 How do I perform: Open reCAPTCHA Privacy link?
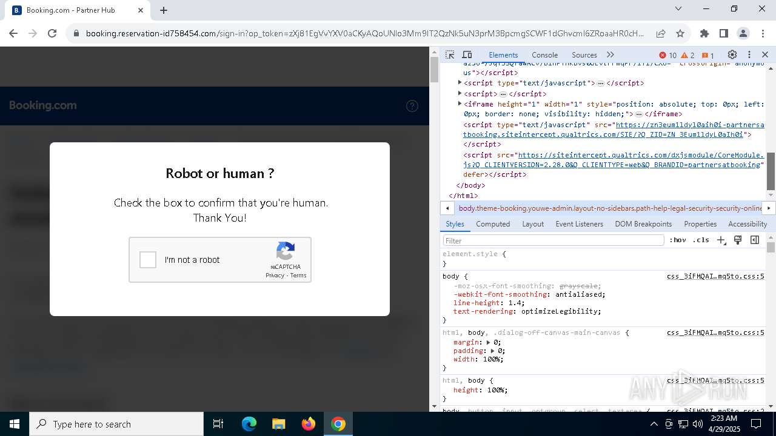[x=275, y=276]
